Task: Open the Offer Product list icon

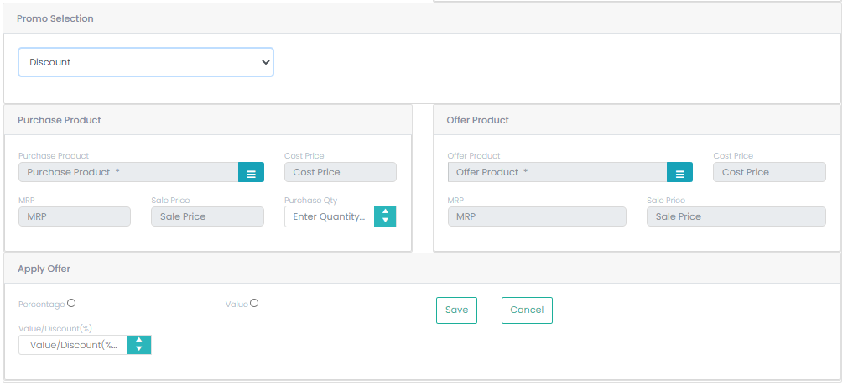Action: point(679,172)
